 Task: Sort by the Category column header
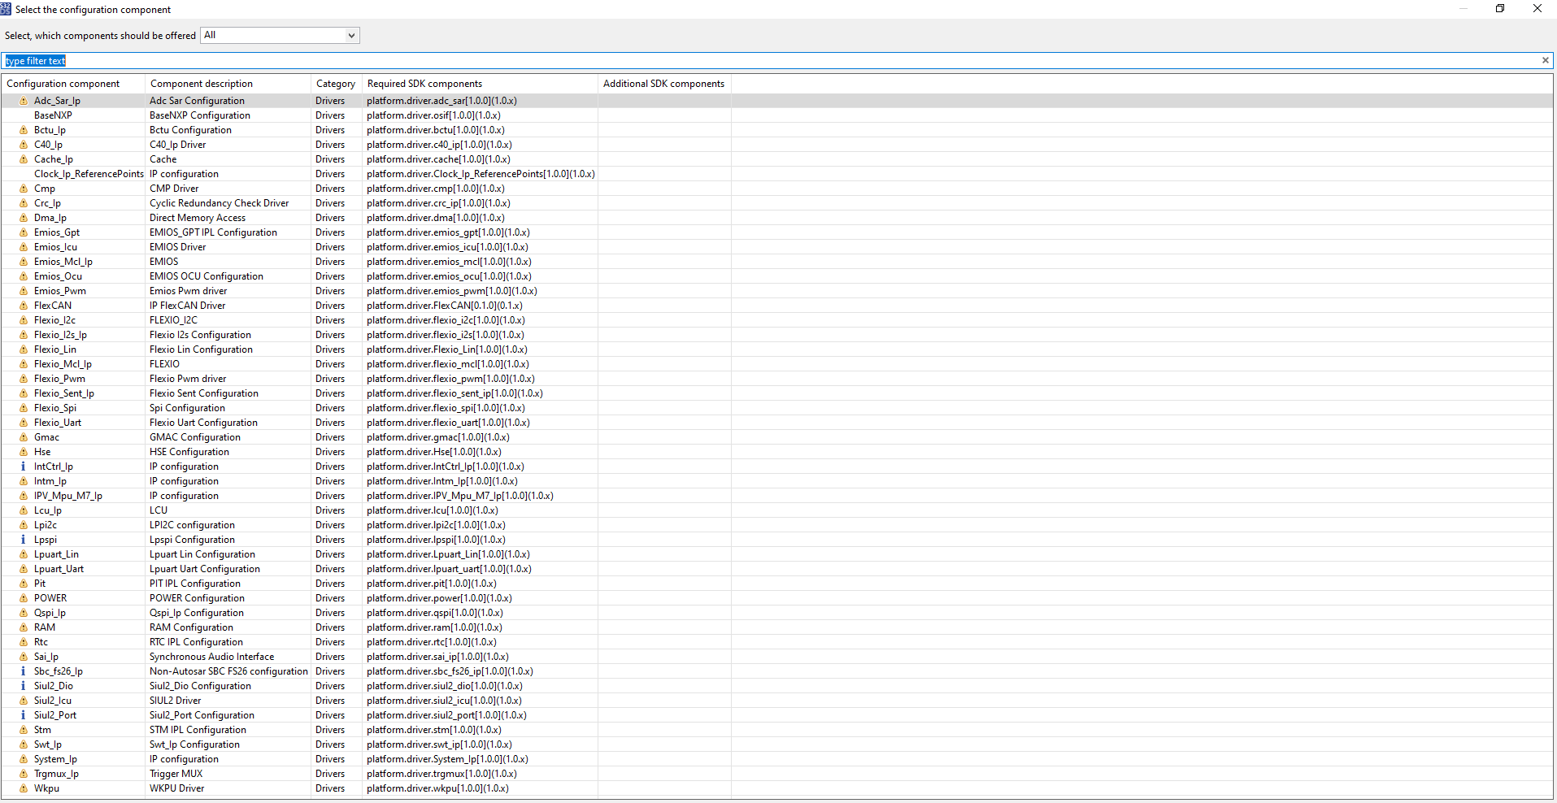[x=335, y=83]
